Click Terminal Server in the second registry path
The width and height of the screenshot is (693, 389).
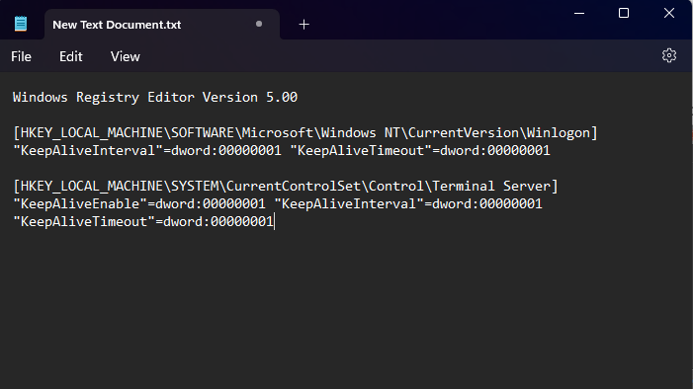click(x=491, y=186)
